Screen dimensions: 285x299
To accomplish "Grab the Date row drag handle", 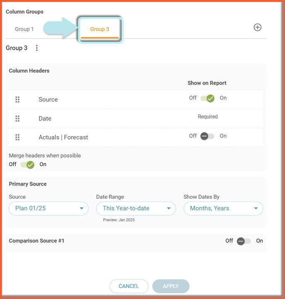I will coord(17,118).
